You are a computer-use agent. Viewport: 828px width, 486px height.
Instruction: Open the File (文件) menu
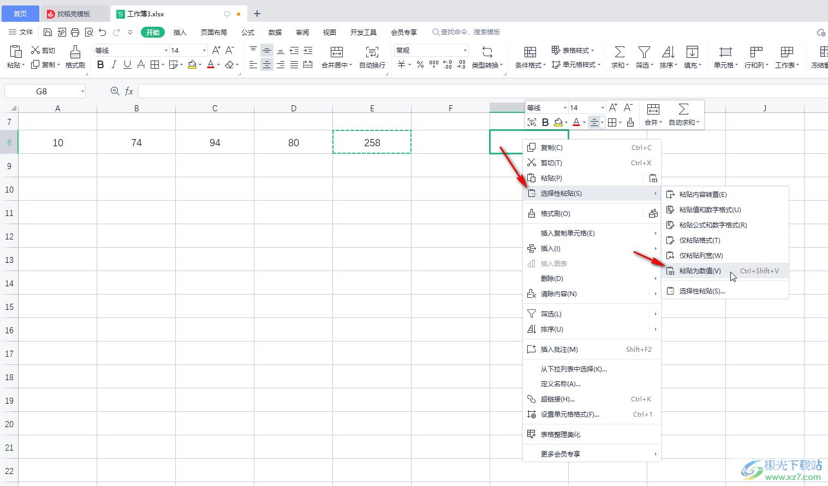[21, 32]
